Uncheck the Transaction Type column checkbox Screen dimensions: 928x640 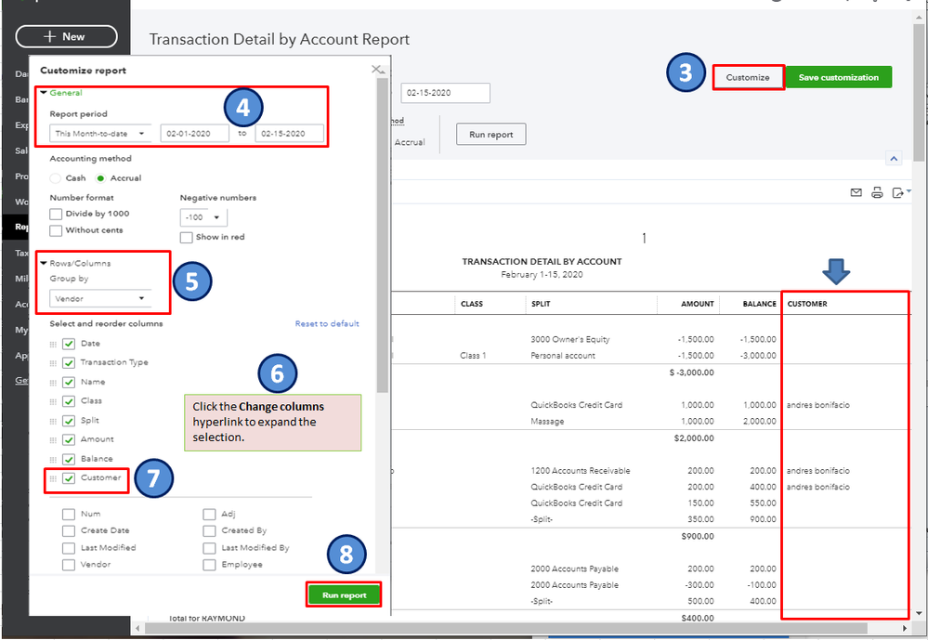coord(69,363)
